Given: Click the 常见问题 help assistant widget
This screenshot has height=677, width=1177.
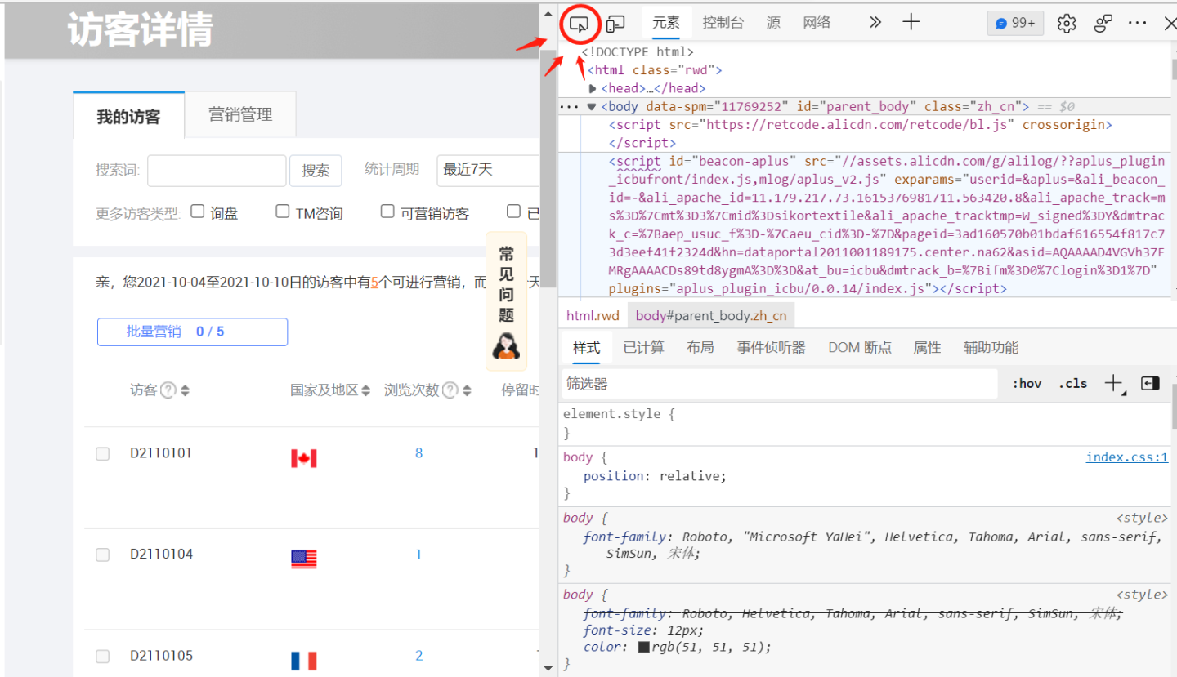Looking at the screenshot, I should (x=506, y=301).
